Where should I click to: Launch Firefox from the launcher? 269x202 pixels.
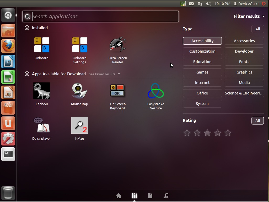tap(8, 46)
